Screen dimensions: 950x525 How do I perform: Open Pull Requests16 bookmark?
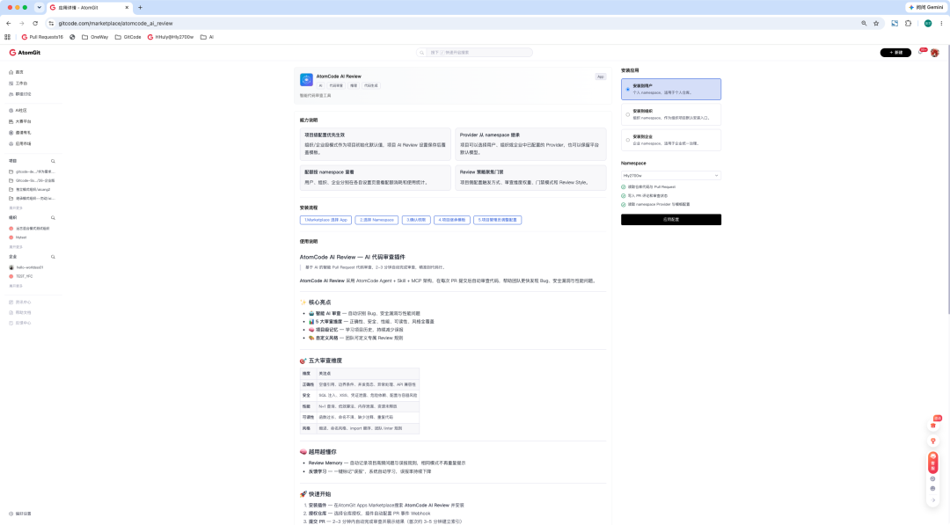(42, 37)
